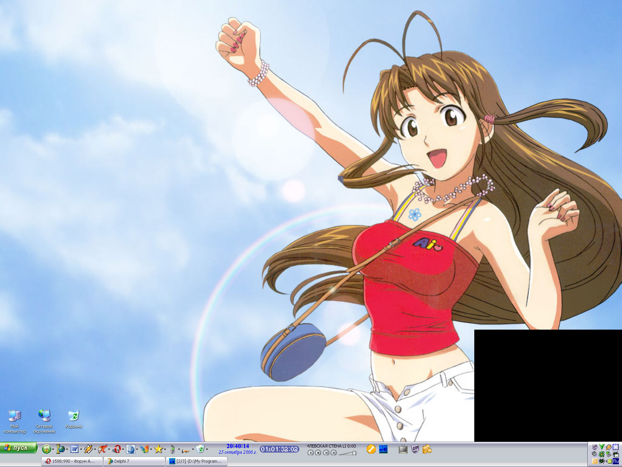Click the yellow star favorites icon

[158, 449]
